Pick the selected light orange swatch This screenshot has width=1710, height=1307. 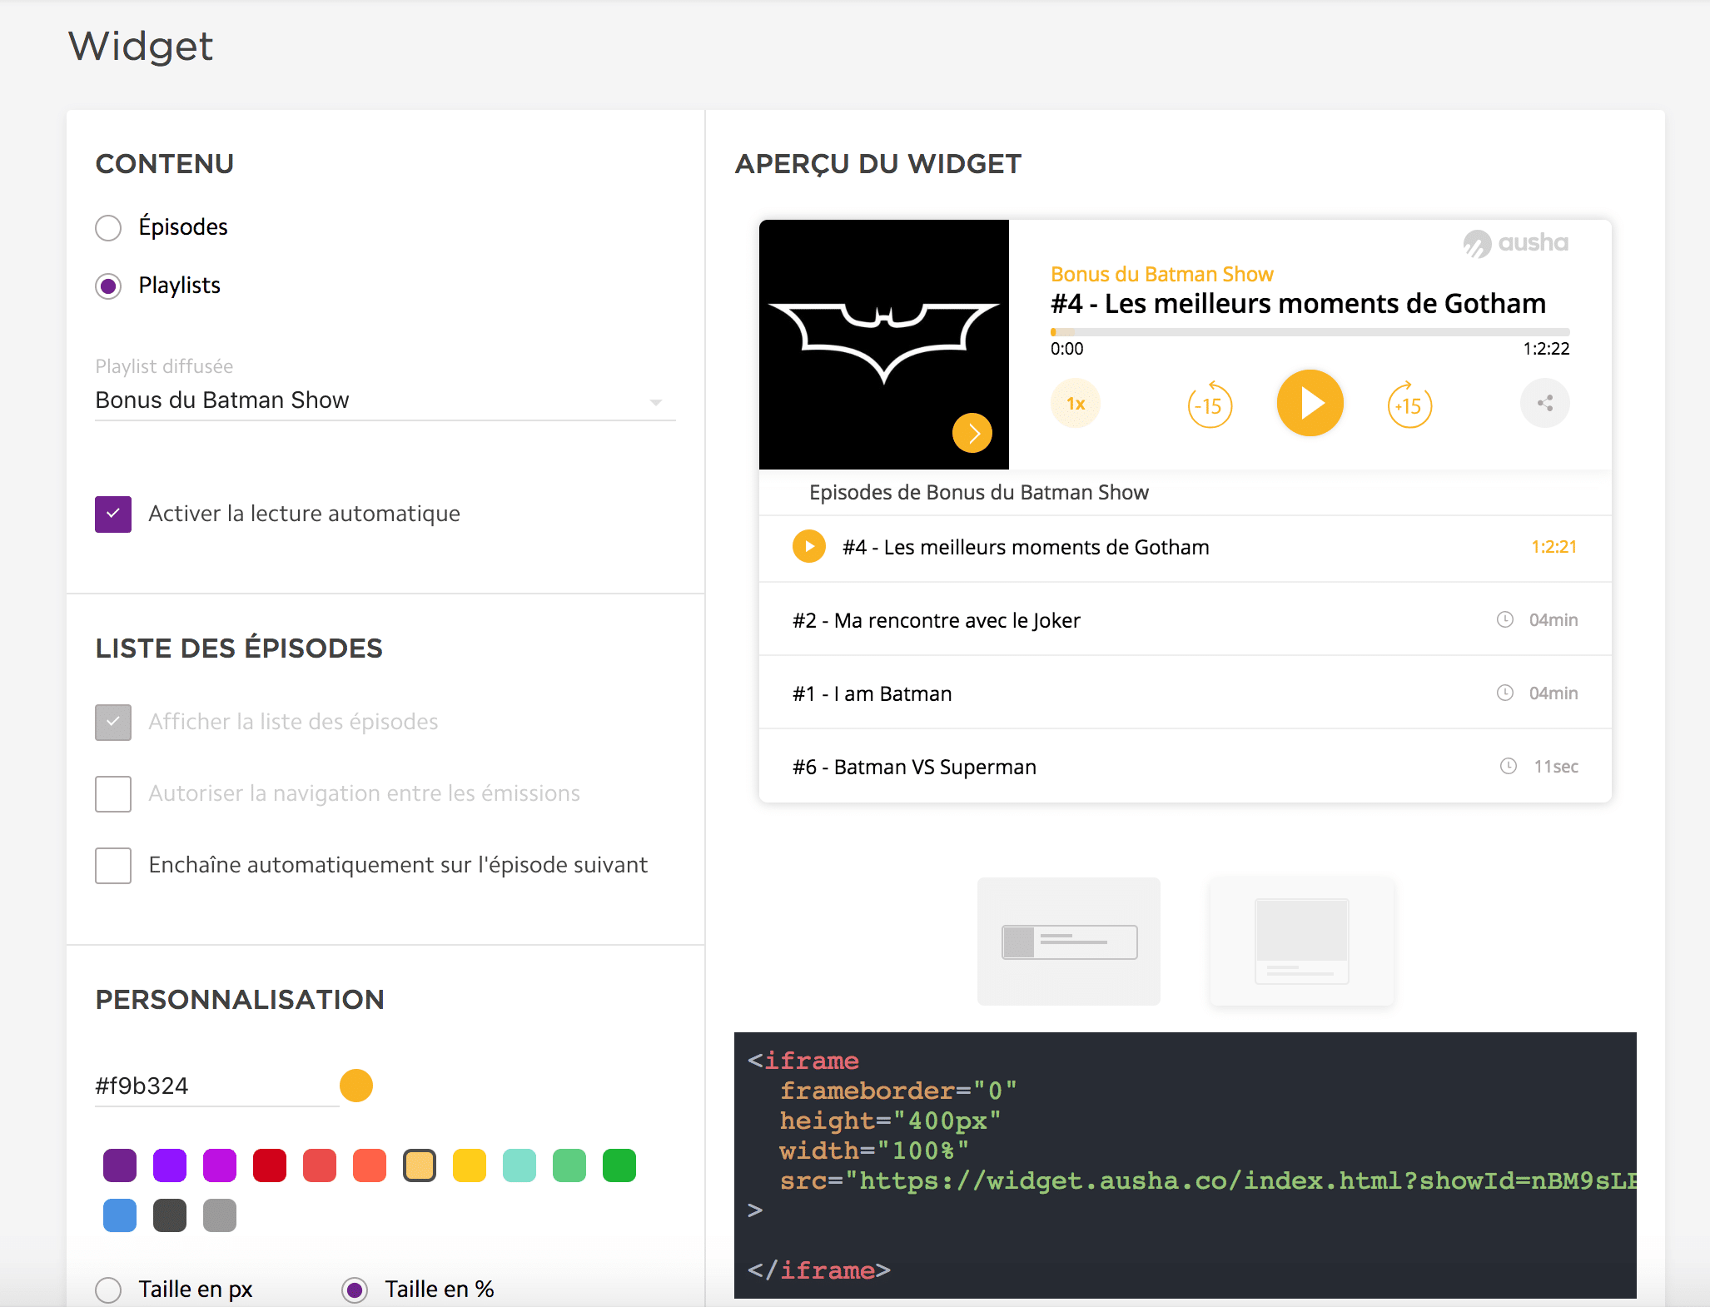click(x=420, y=1165)
